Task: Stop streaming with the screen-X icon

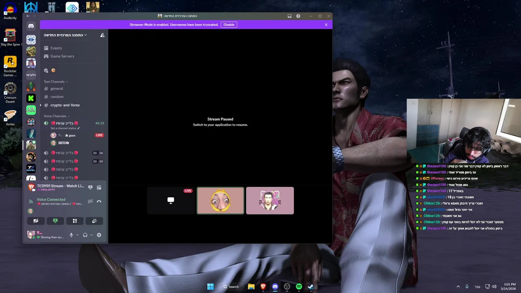Action: (90, 187)
